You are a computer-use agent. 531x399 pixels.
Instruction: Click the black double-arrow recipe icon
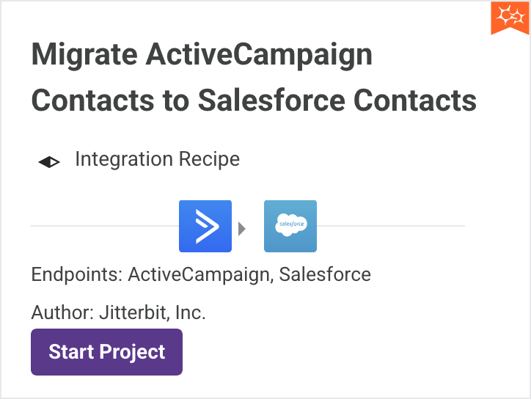click(49, 162)
